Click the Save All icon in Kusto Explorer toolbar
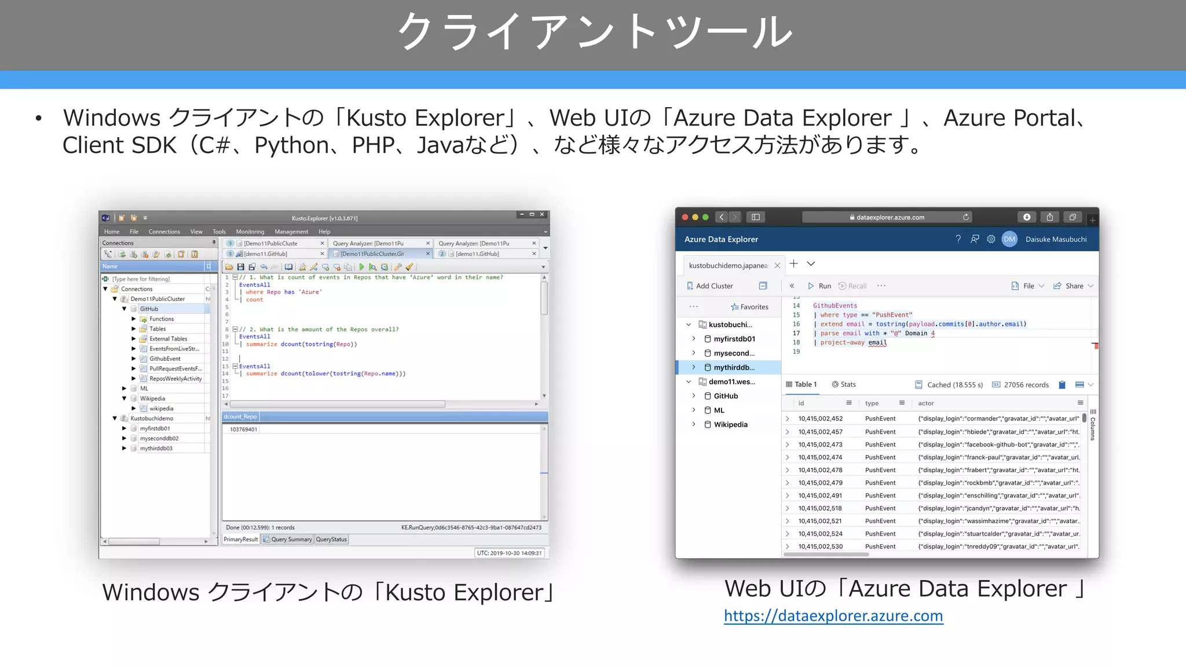 [252, 267]
